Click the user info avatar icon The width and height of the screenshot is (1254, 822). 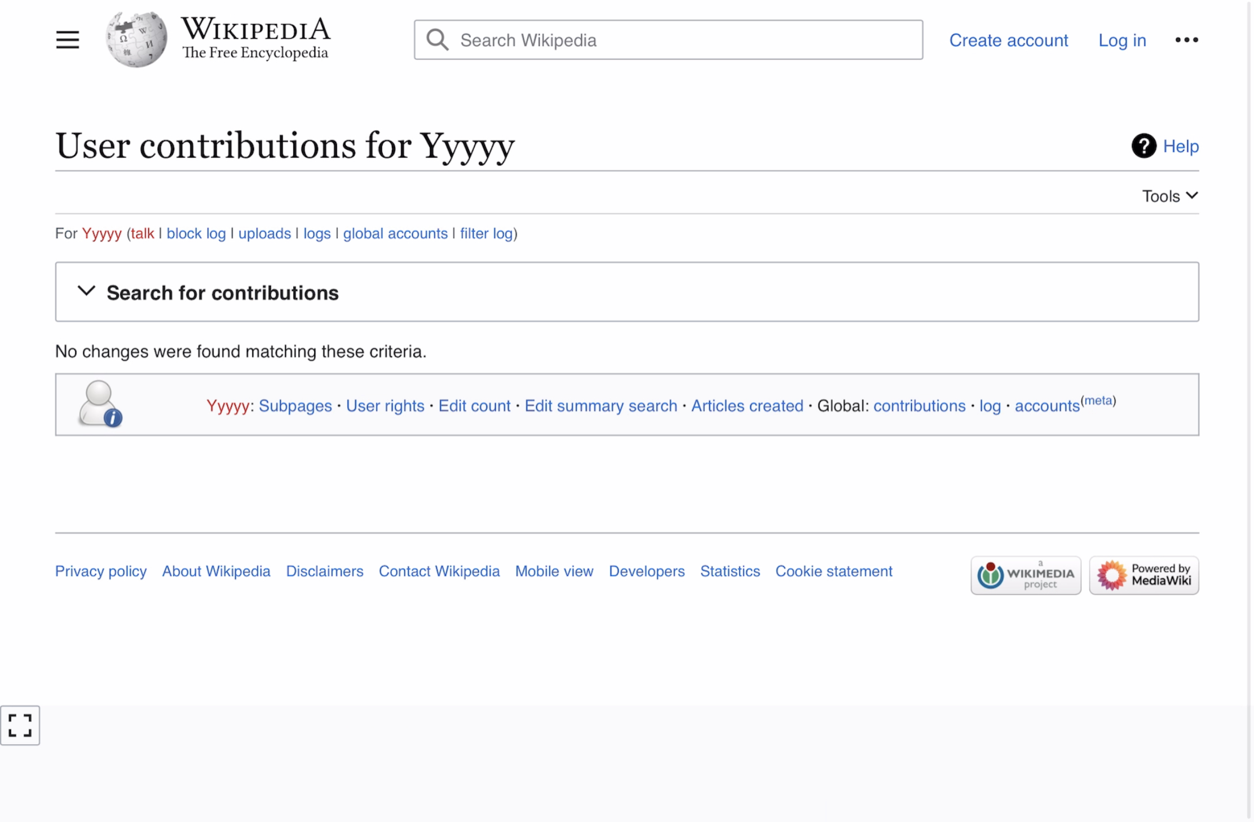(100, 404)
